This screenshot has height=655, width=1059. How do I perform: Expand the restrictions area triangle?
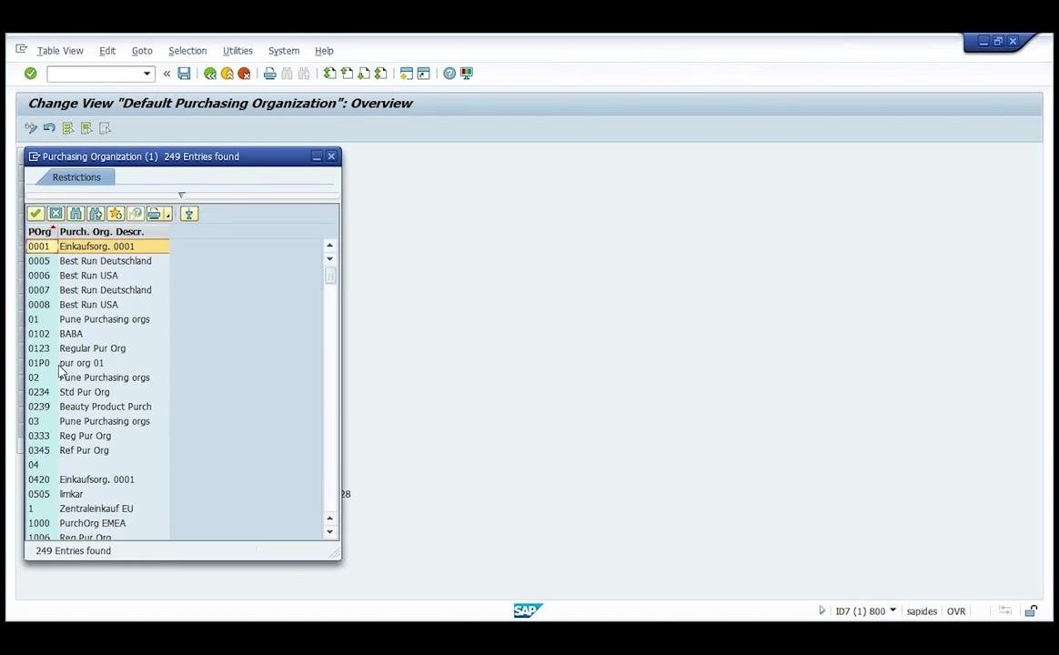(181, 196)
